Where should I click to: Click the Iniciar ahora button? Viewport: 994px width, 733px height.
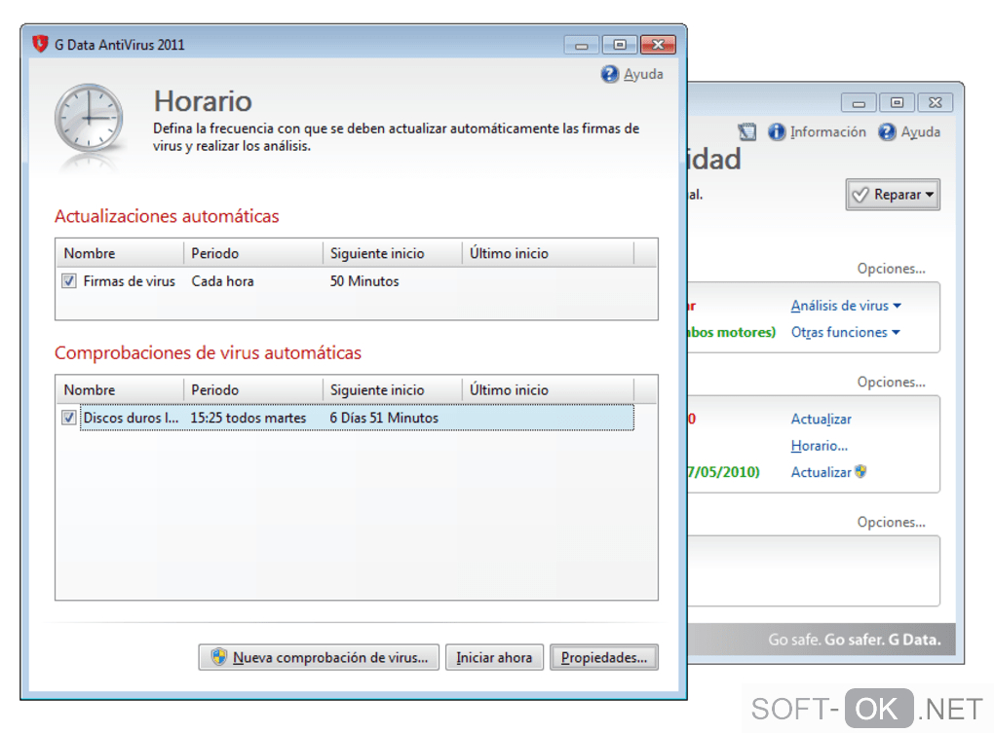click(494, 657)
